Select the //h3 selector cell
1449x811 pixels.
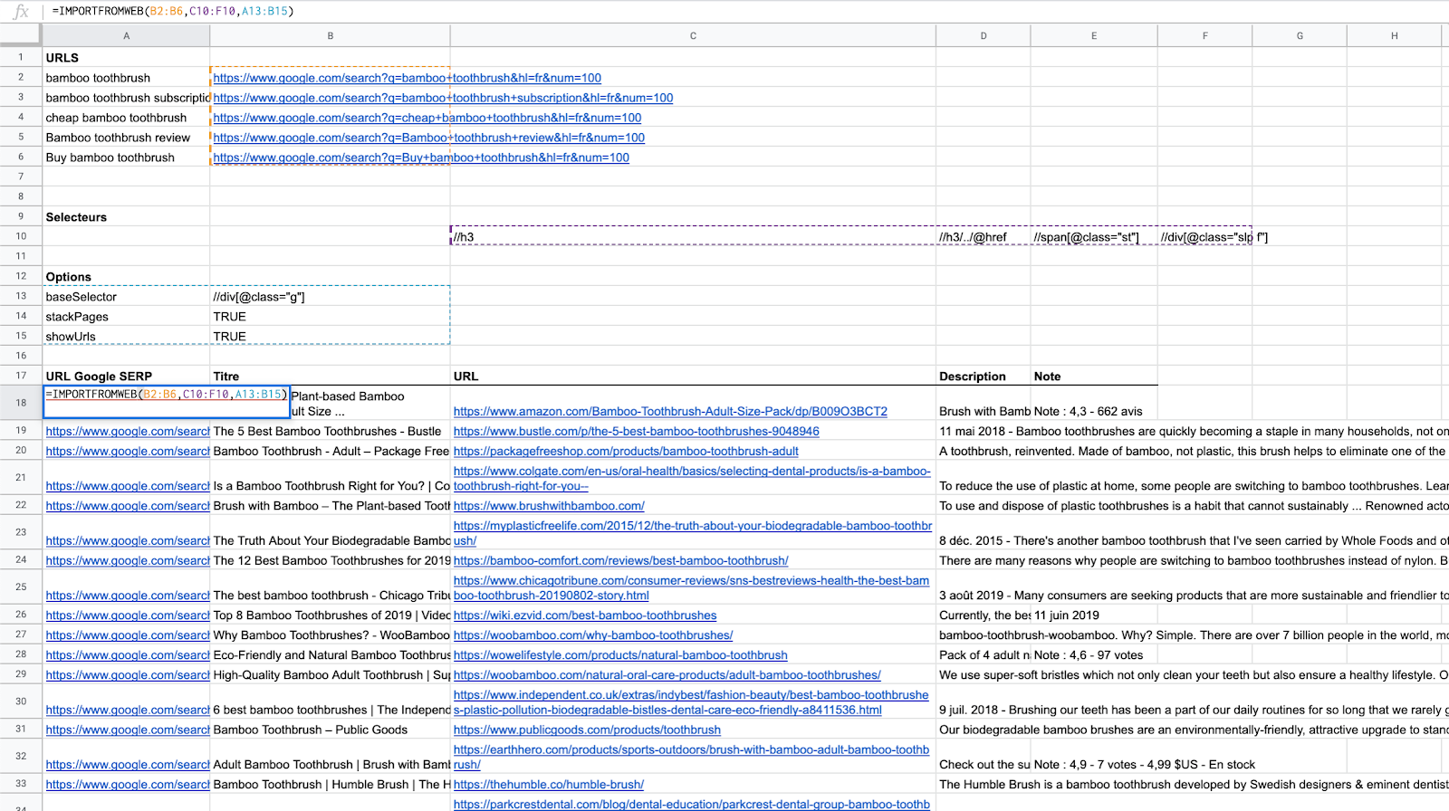click(x=693, y=236)
